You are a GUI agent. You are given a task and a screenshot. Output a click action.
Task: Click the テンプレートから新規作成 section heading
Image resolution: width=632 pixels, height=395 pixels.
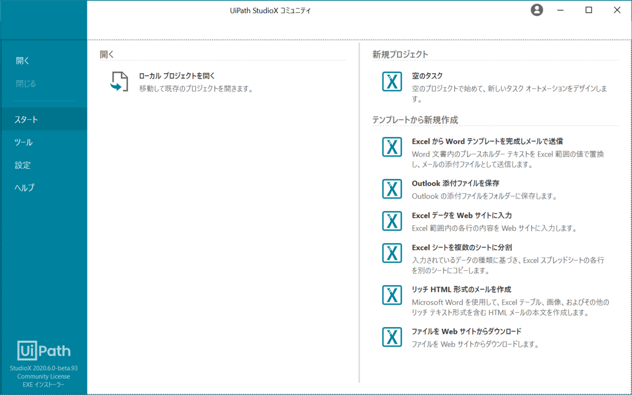click(x=415, y=120)
